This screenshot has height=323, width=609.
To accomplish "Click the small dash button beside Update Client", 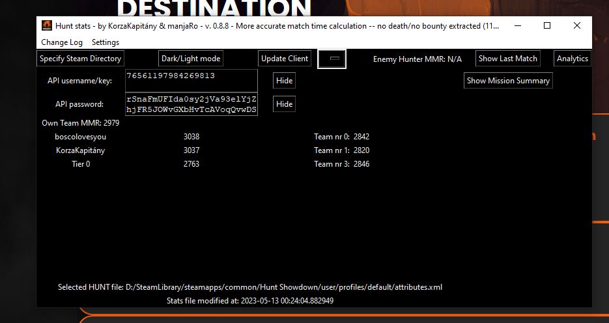I will (332, 59).
